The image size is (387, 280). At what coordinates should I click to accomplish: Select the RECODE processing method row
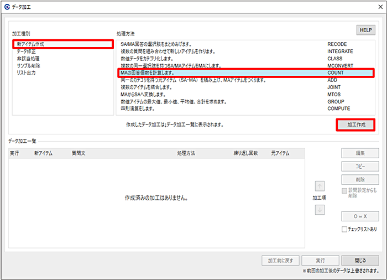(245, 44)
